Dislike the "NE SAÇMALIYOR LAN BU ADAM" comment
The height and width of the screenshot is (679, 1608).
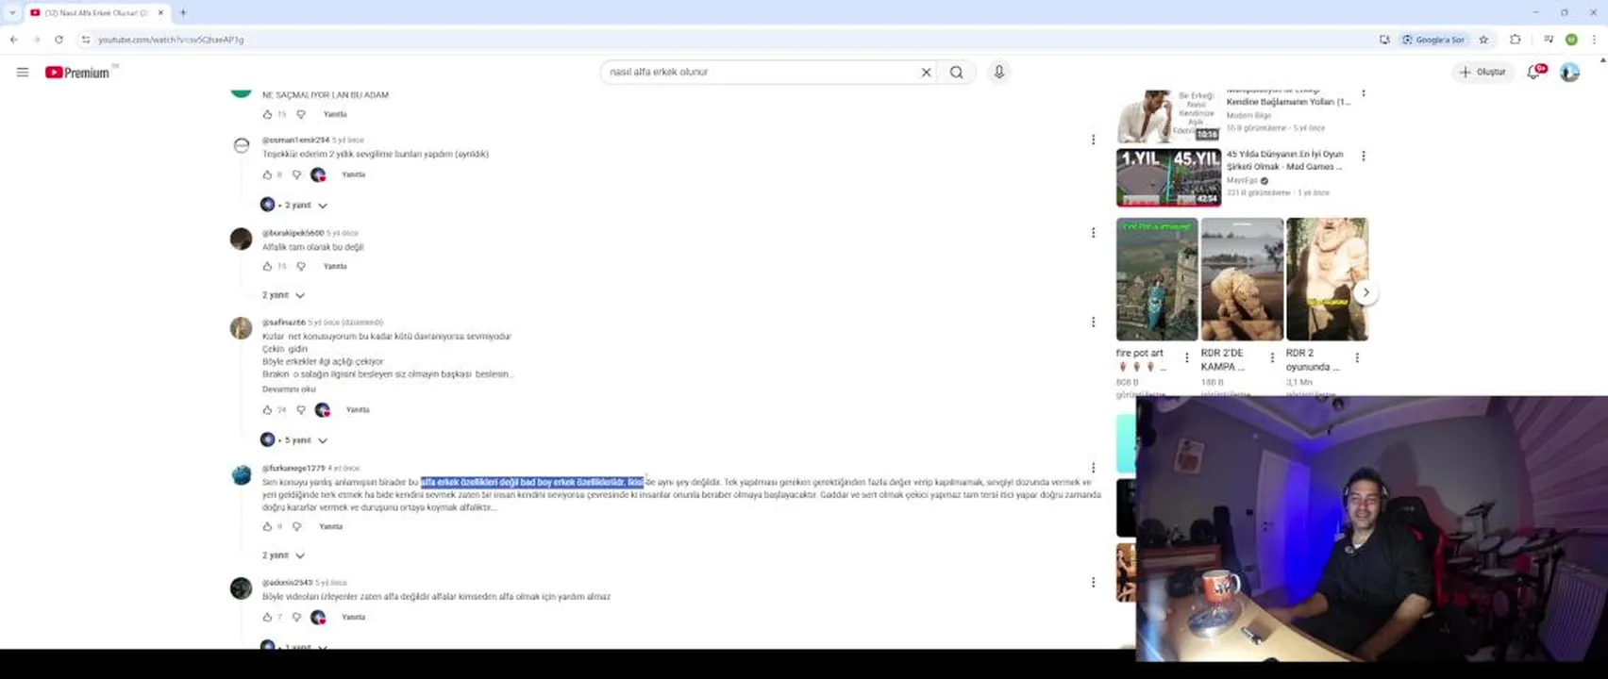coord(301,114)
